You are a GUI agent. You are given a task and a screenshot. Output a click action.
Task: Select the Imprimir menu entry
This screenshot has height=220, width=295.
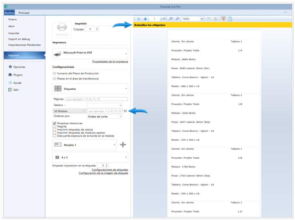25,55
